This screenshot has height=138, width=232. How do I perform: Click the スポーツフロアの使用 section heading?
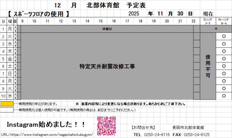38,14
